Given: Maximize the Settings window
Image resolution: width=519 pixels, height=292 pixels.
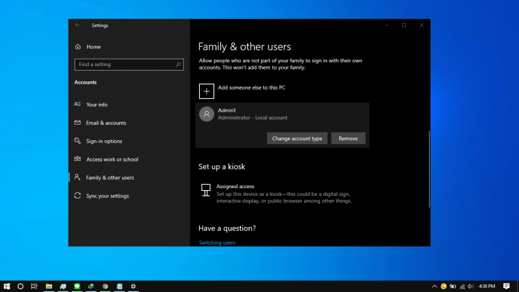Looking at the screenshot, I should pos(404,25).
